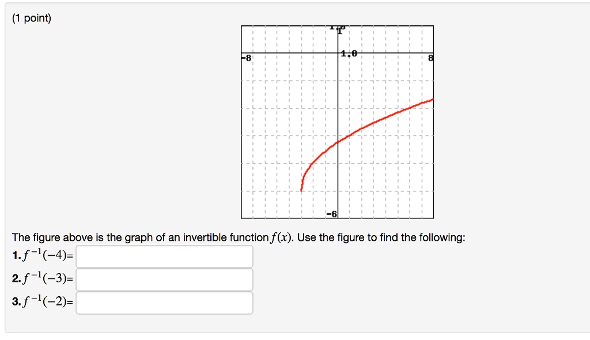590x340 pixels.
Task: Click the red curve at the y-axis
Action: pyautogui.click(x=338, y=142)
